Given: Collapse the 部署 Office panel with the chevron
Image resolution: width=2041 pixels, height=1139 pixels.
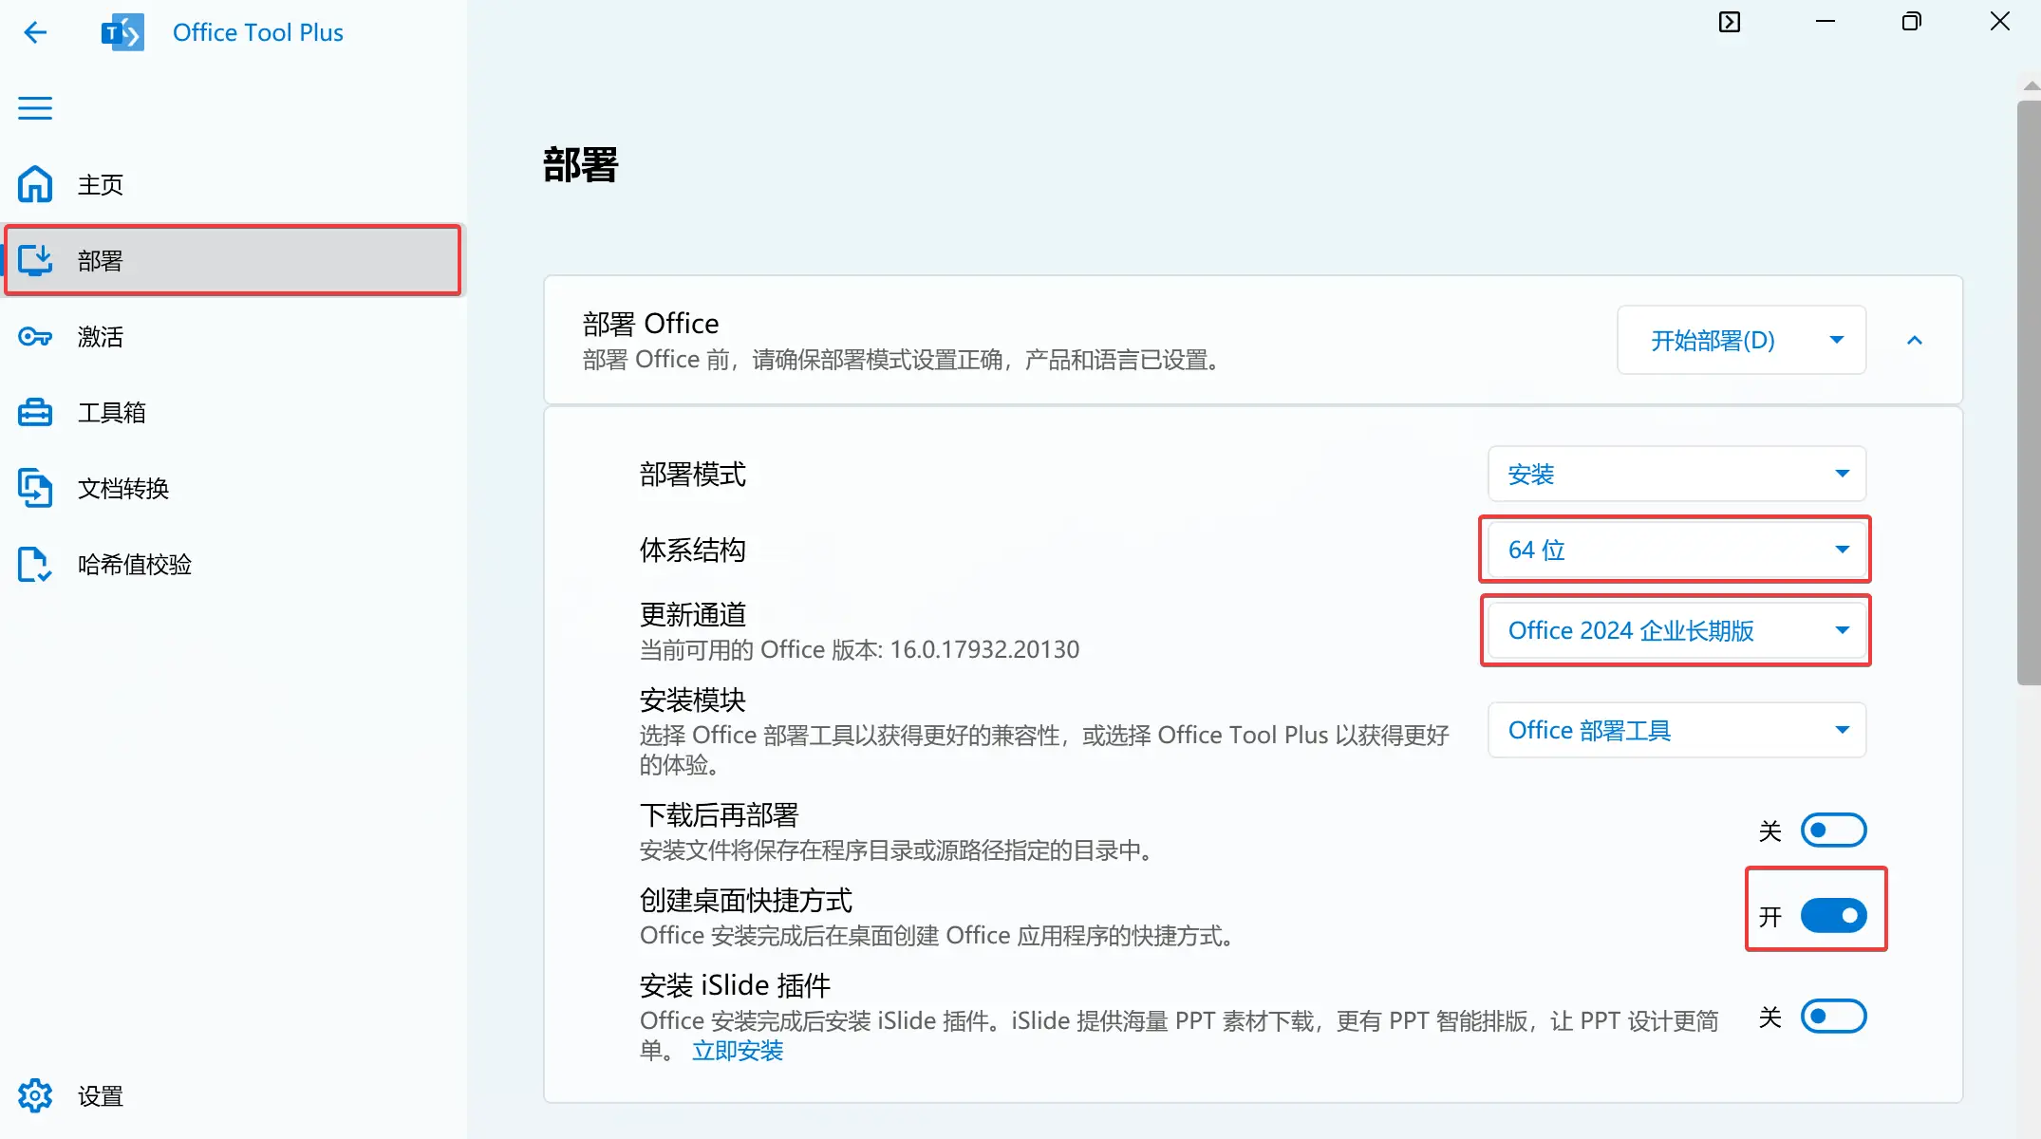Looking at the screenshot, I should point(1915,340).
